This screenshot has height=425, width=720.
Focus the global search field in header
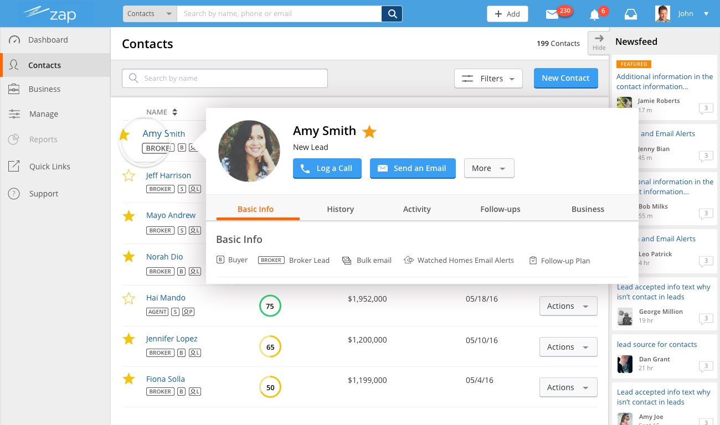click(279, 14)
